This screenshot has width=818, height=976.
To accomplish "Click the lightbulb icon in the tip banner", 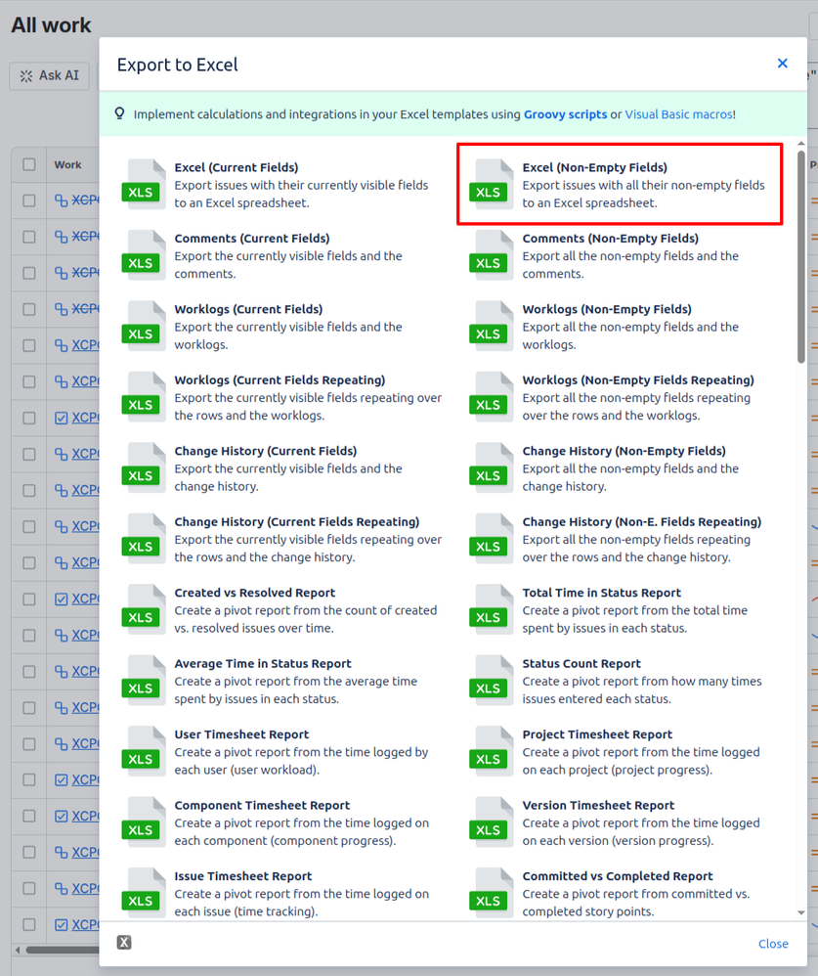I will click(119, 114).
